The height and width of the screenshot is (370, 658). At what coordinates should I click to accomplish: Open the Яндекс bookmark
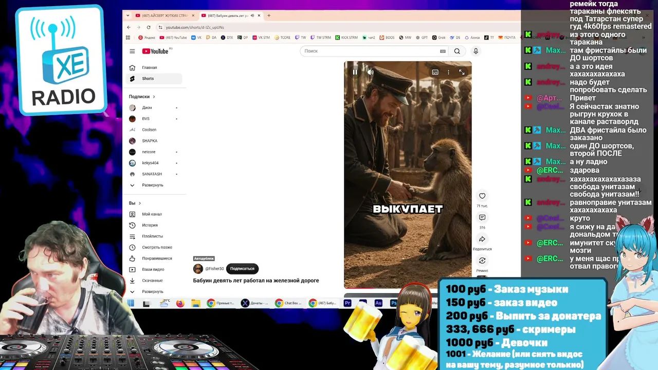[x=147, y=38]
